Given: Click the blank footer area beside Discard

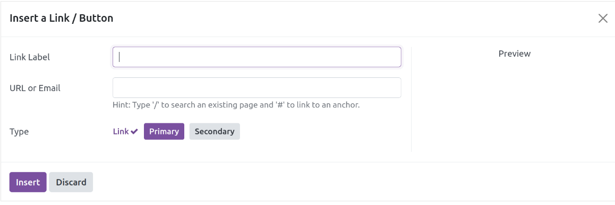Looking at the screenshot, I should point(353,182).
